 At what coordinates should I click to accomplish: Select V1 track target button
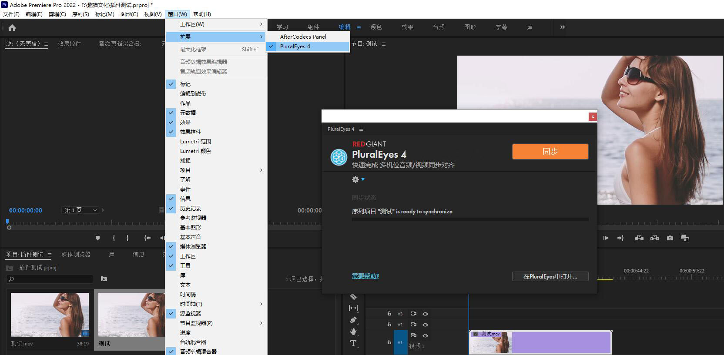pos(400,342)
